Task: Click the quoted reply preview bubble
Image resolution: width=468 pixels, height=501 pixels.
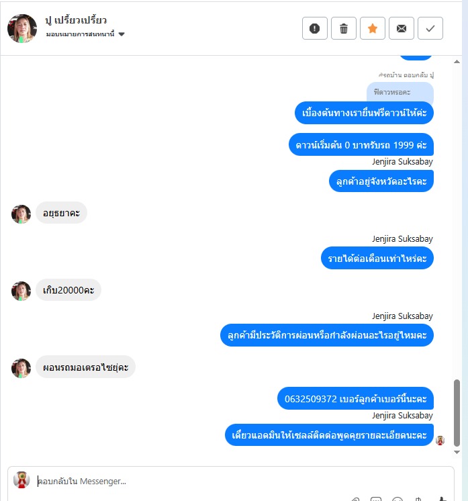Action: (400, 92)
